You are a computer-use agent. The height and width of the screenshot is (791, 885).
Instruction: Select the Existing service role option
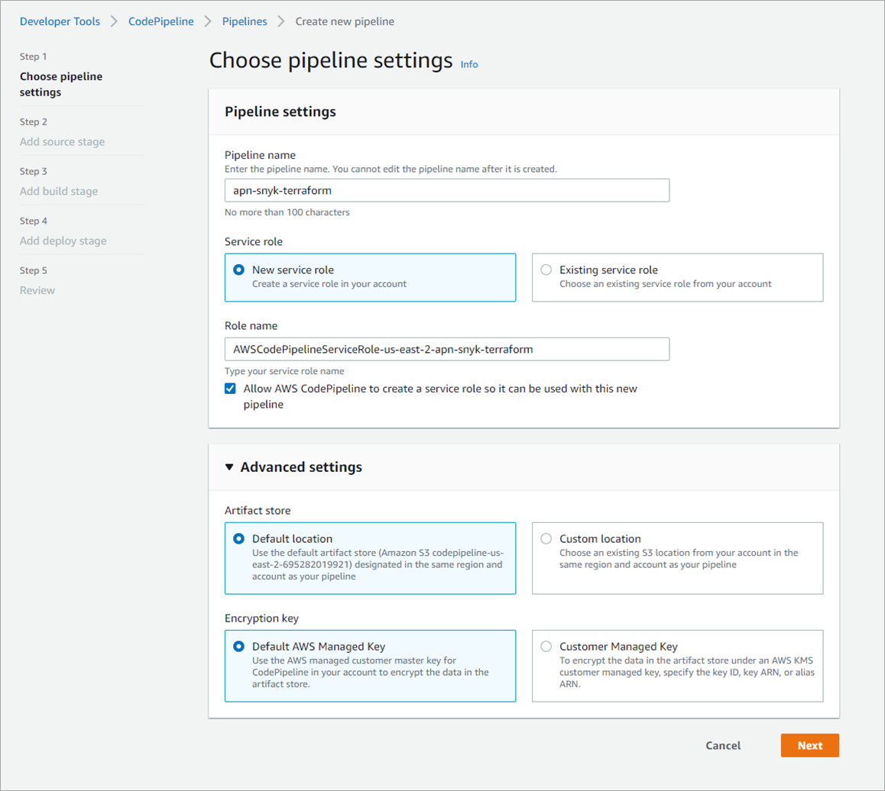coord(546,270)
